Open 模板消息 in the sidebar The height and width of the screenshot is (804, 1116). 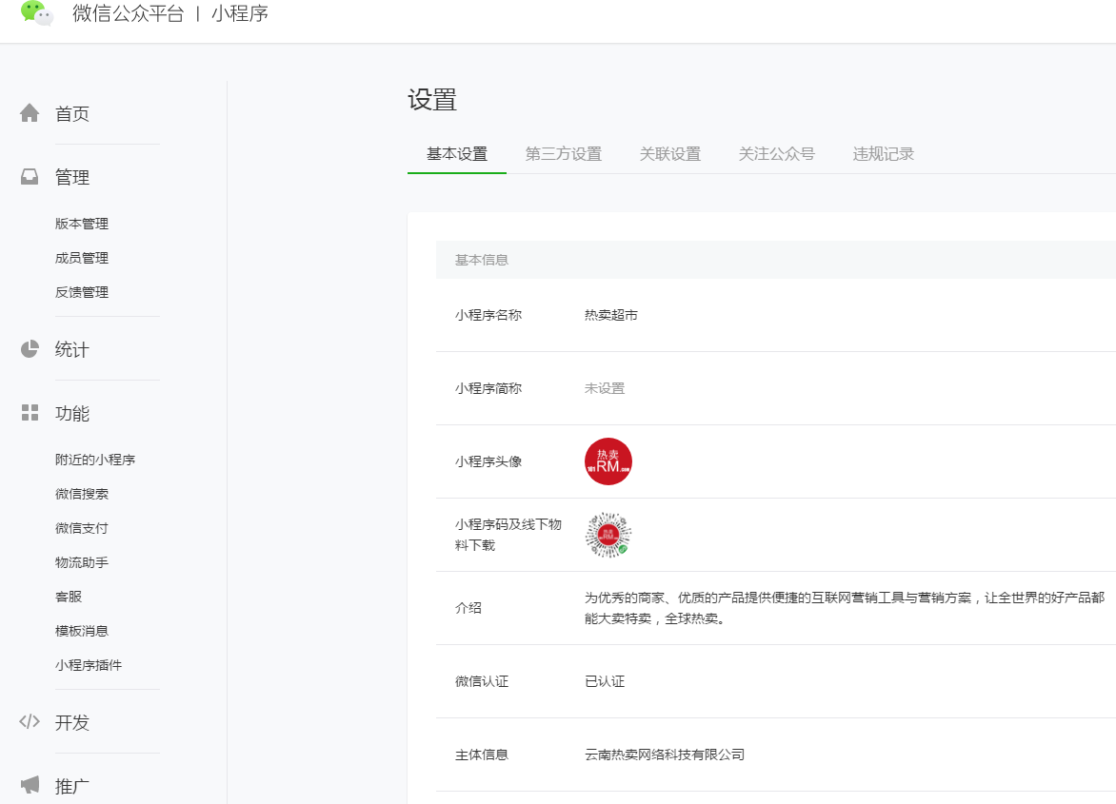pyautogui.click(x=82, y=630)
